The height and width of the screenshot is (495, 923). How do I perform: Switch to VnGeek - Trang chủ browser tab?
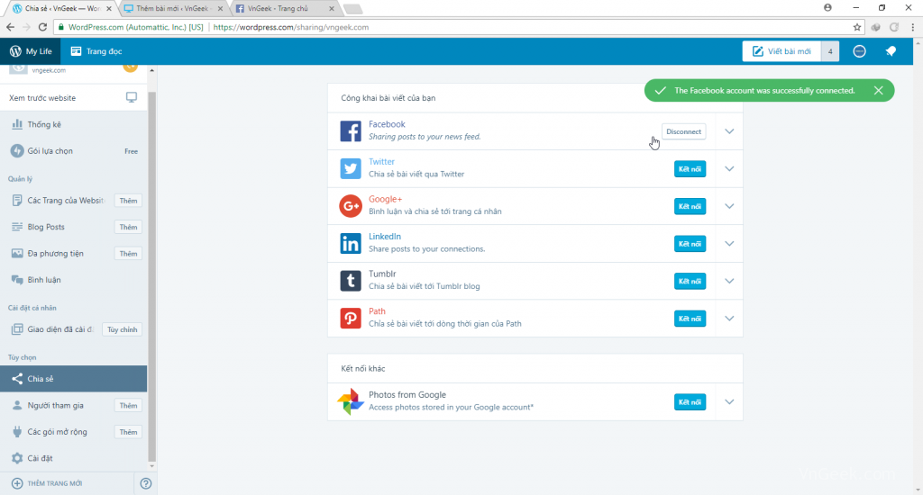click(x=284, y=8)
